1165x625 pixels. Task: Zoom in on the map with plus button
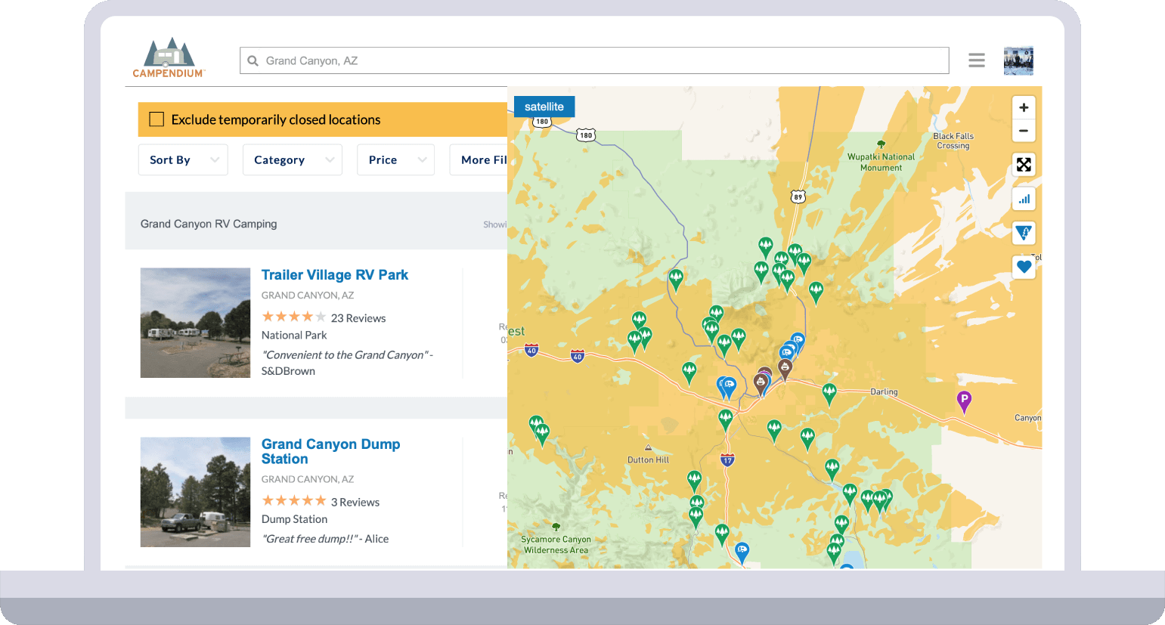[x=1024, y=107]
